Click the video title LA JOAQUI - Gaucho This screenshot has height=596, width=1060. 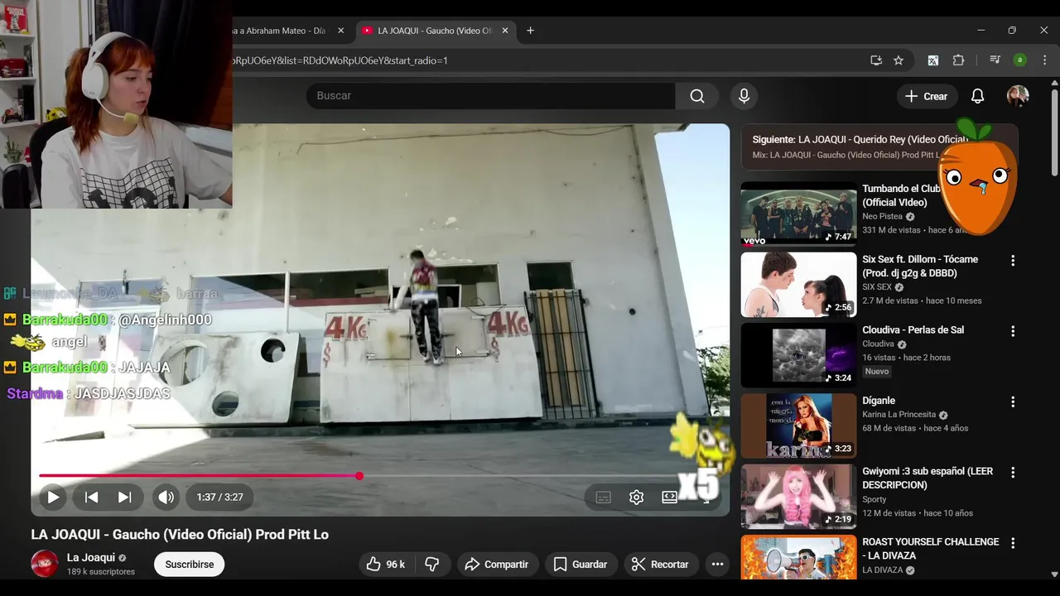pos(180,535)
